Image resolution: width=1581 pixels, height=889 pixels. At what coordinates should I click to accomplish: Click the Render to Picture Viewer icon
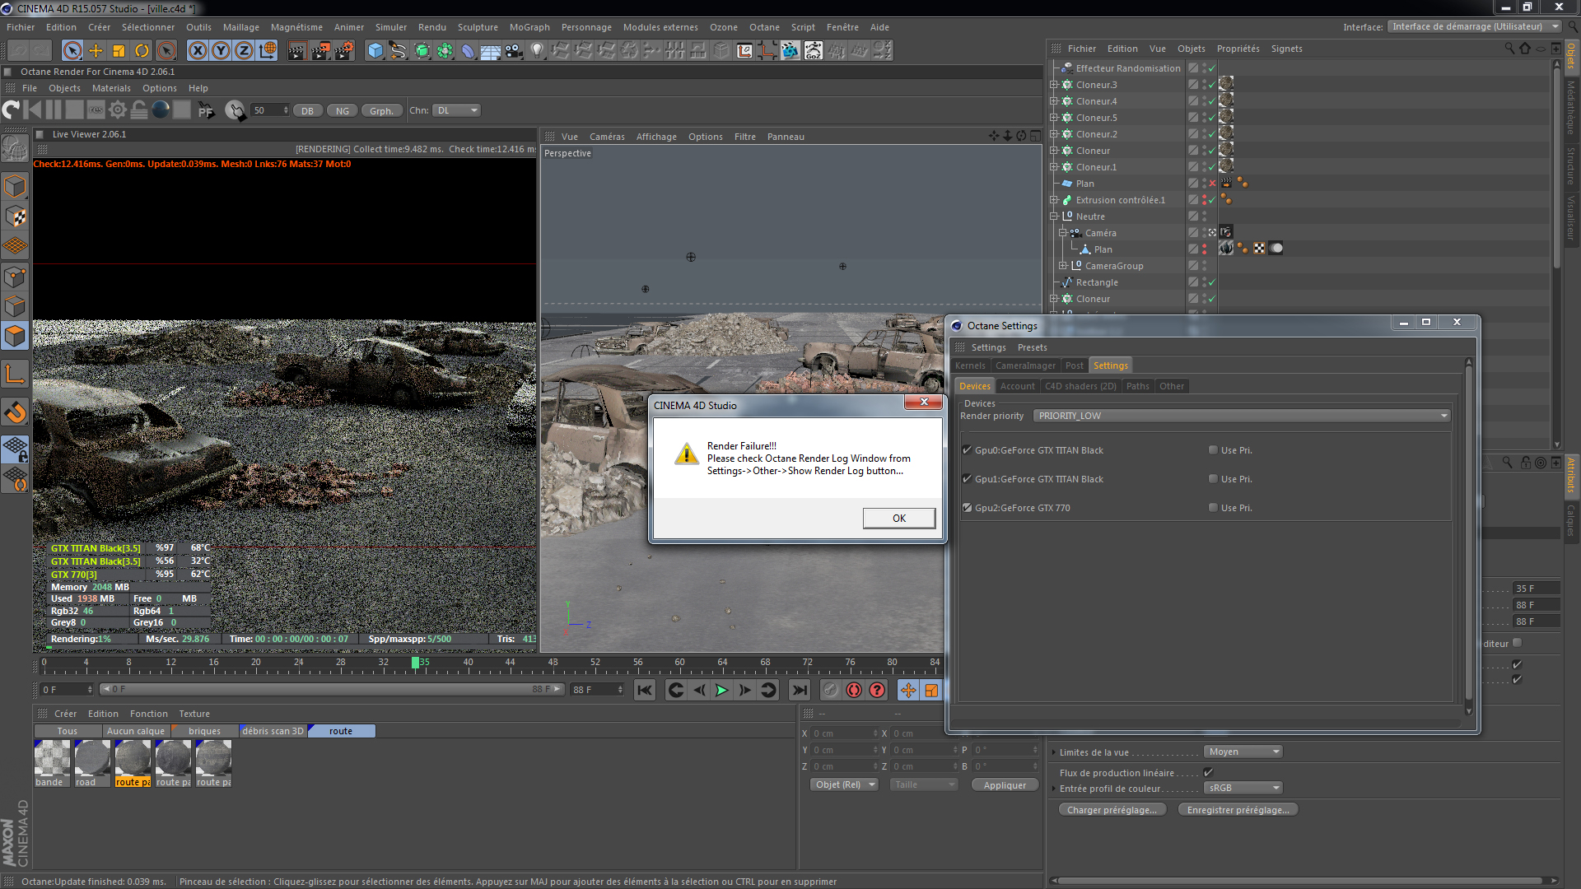pos(320,51)
